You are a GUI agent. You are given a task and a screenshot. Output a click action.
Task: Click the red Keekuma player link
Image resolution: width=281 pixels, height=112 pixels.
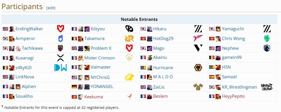point(94,97)
